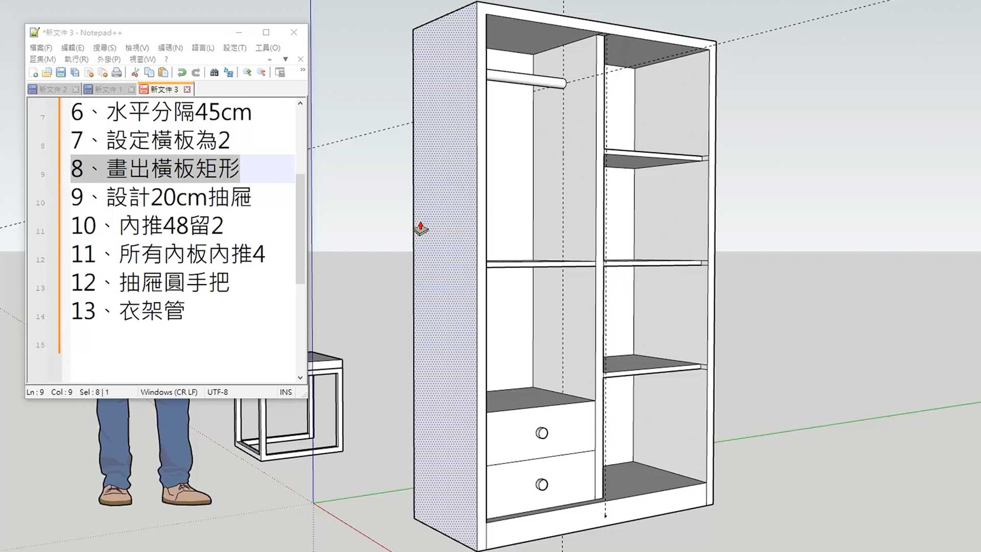Click the Zoom in magnifier icon
The image size is (981, 552).
247,73
